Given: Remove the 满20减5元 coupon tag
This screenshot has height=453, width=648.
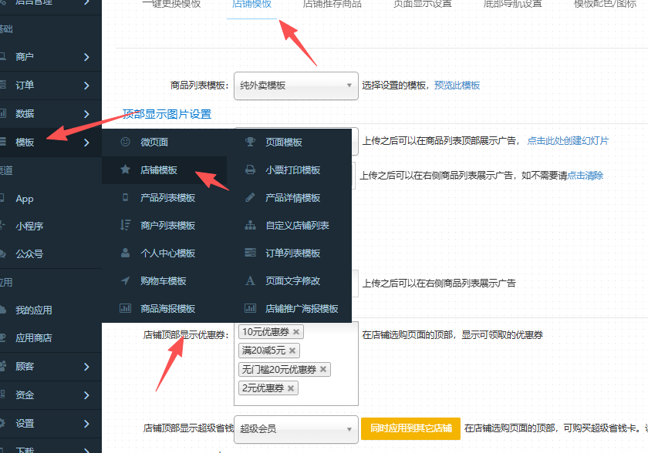Looking at the screenshot, I should (x=292, y=351).
